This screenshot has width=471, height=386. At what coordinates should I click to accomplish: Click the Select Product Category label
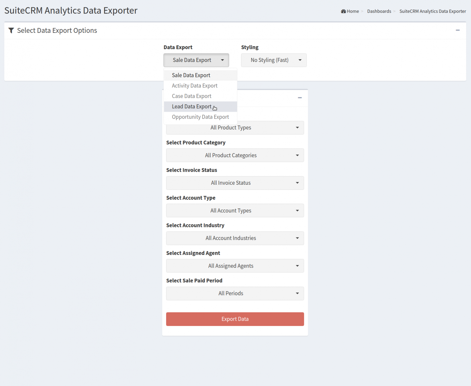point(196,142)
